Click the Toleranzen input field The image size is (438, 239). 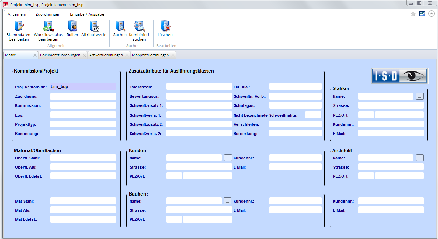click(x=199, y=87)
